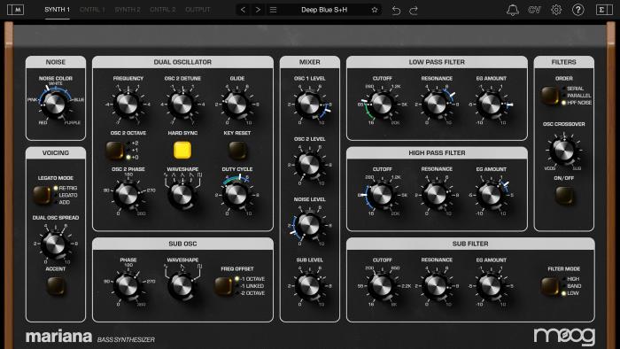Open the CV settings icon
Screen dimensions: 620x349
pyautogui.click(x=534, y=10)
